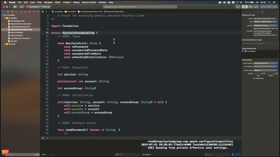Open the Report navigator tab
This screenshot has width=280, height=157.
point(38,12)
